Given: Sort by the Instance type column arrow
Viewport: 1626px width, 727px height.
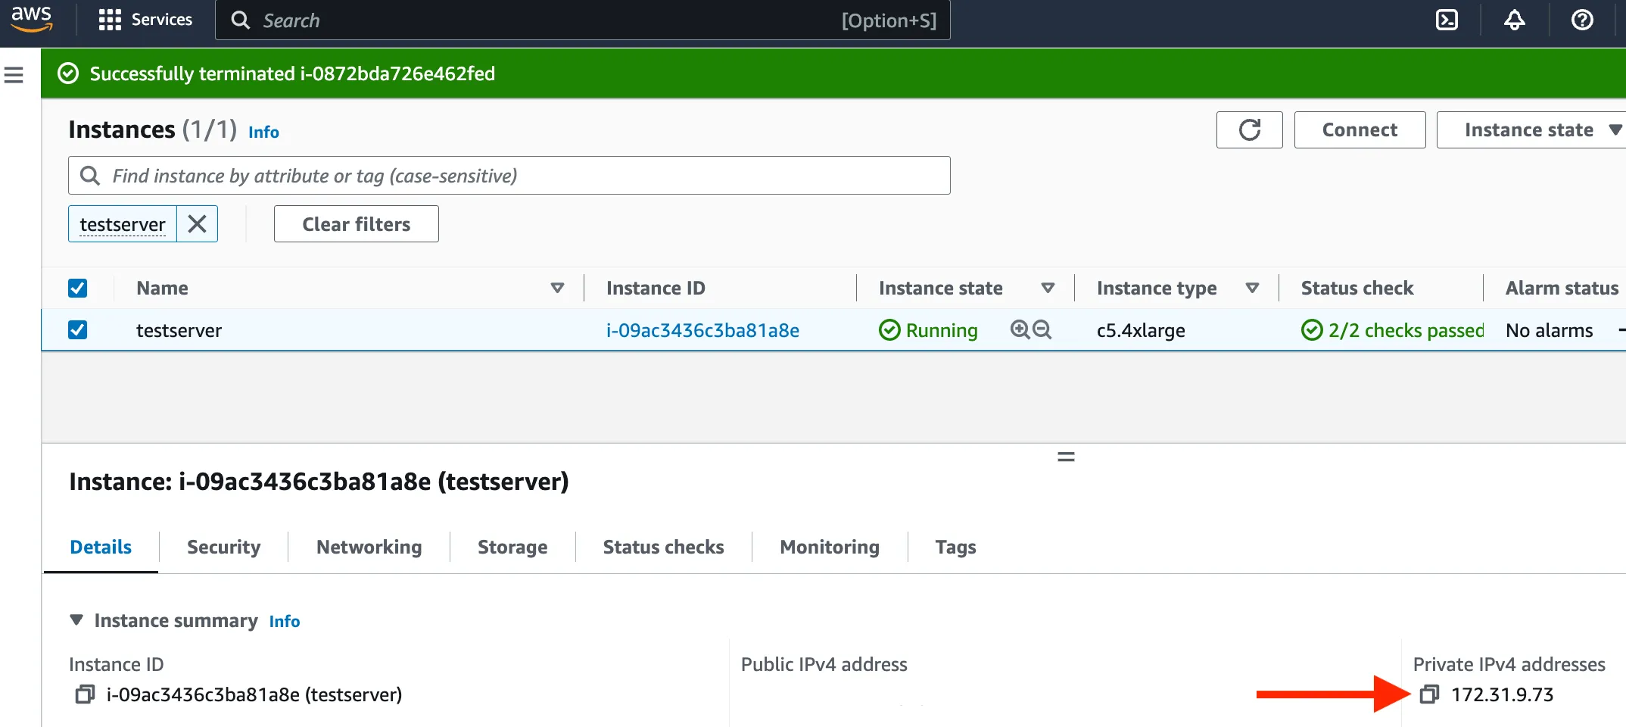Looking at the screenshot, I should pyautogui.click(x=1252, y=288).
